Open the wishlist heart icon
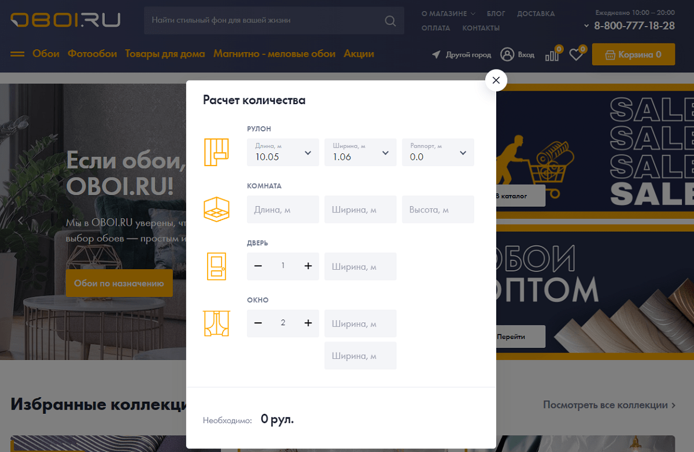 (575, 54)
